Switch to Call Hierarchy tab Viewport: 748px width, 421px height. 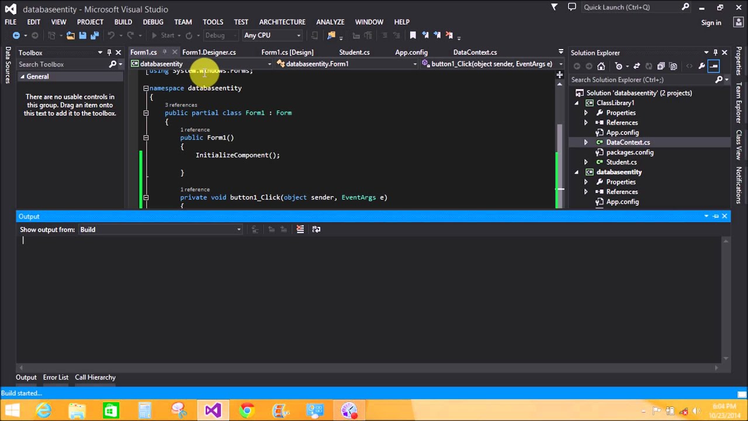[x=95, y=377]
